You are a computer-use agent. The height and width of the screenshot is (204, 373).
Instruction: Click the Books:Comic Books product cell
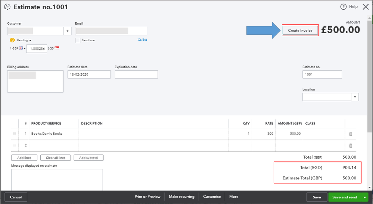(x=54, y=134)
